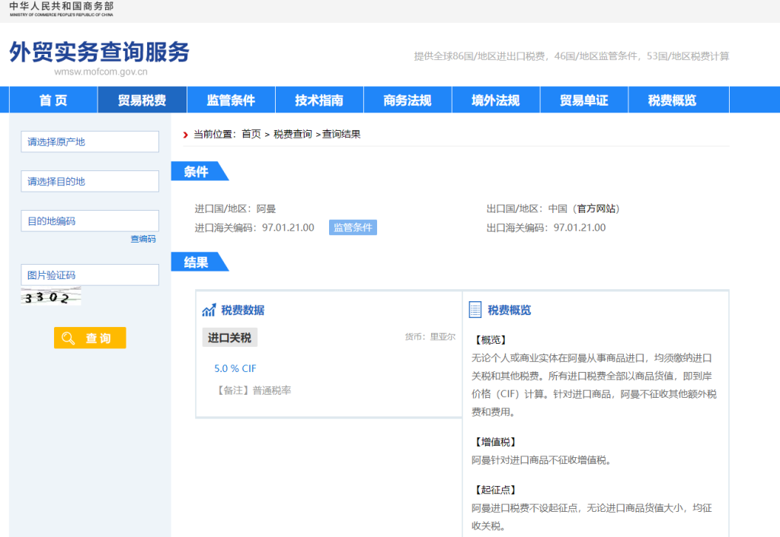Viewport: 780px width, 537px height.
Task: Switch to the 商务法规 tab
Action: (x=408, y=100)
